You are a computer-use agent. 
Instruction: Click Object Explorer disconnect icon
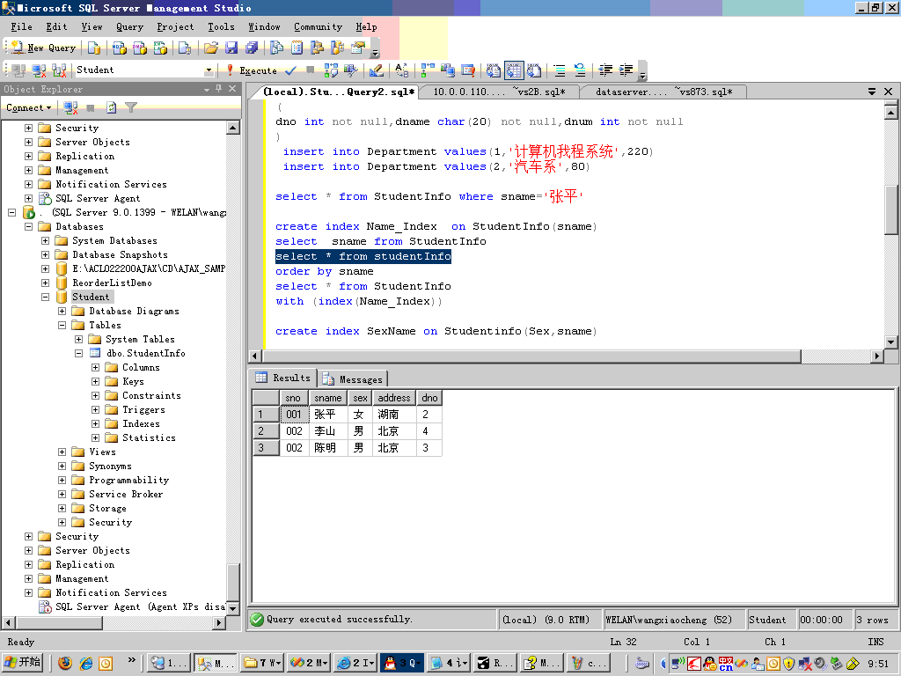70,107
